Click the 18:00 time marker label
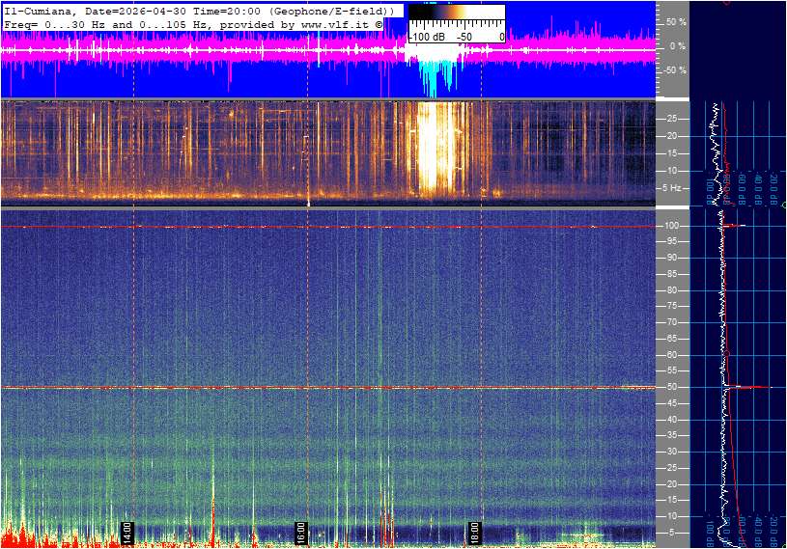Viewport: 787px width, 549px height. pos(474,533)
